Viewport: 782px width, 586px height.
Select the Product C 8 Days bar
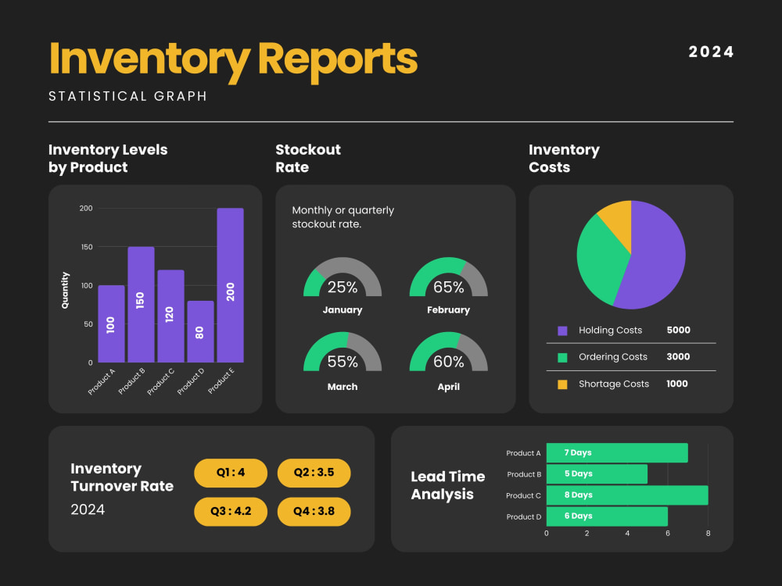tap(627, 495)
